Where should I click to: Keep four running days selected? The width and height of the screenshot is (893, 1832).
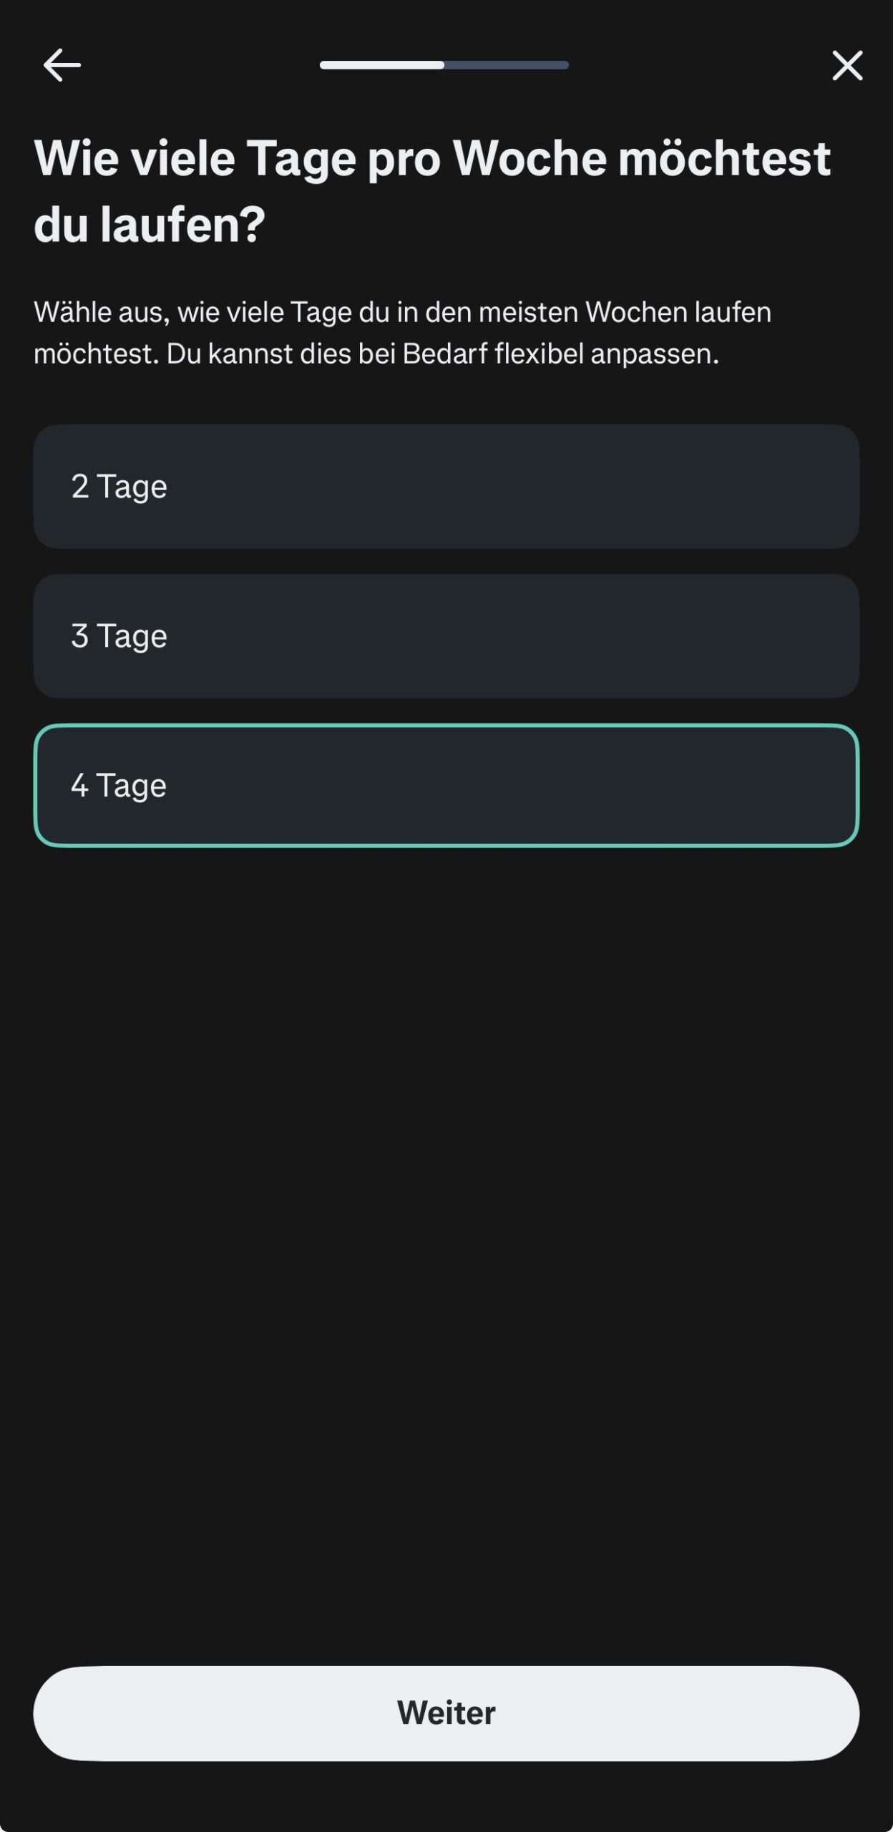point(446,785)
